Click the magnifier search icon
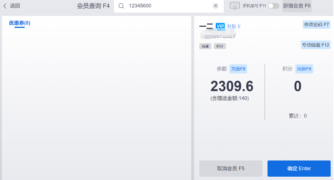The image size is (334, 180). [121, 6]
